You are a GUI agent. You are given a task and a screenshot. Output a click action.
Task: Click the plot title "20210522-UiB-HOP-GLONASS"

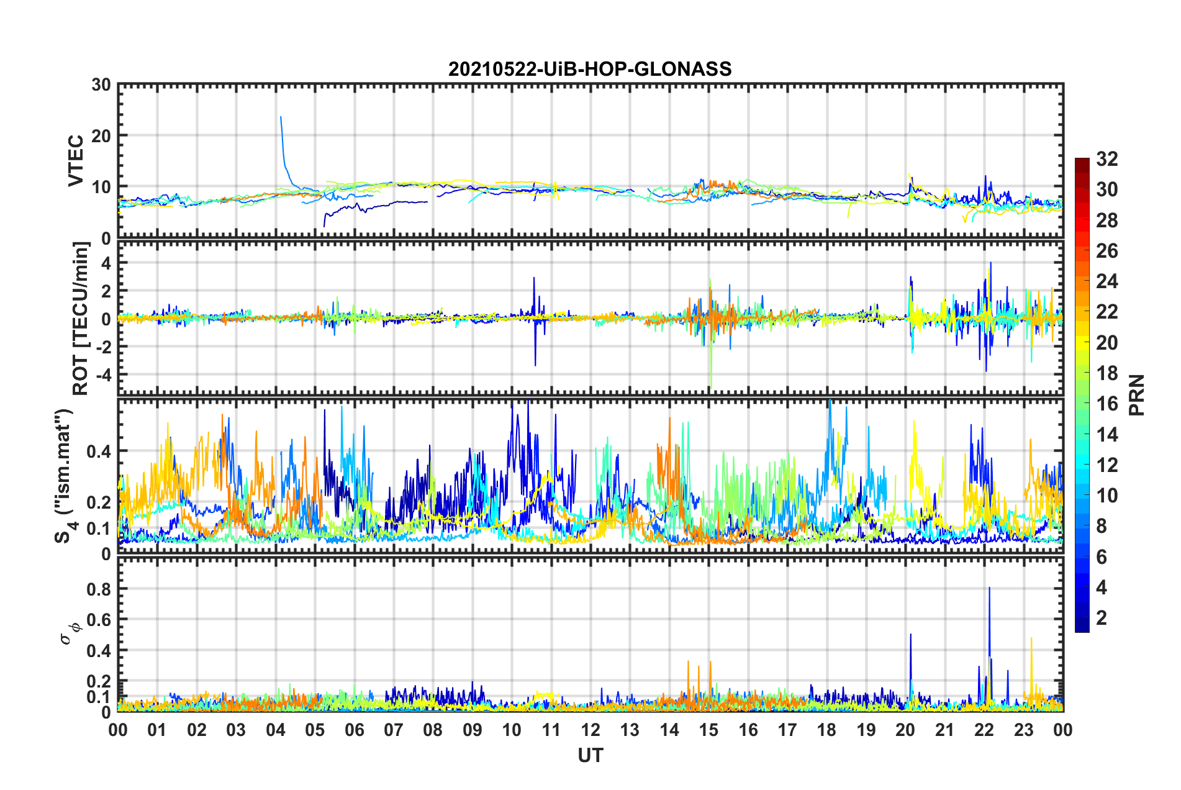590,68
